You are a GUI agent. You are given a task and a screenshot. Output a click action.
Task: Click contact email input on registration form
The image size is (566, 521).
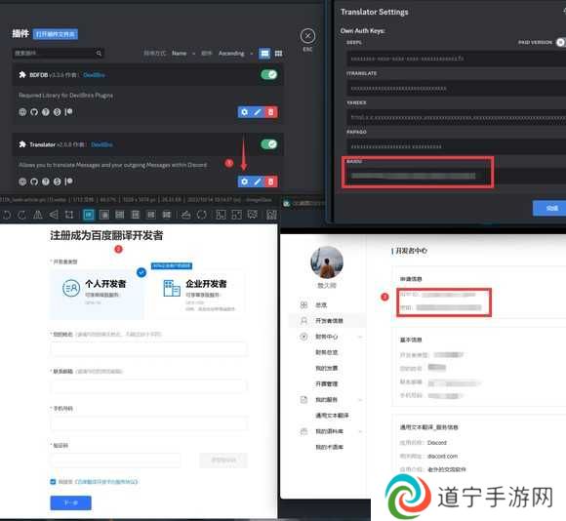pyautogui.click(x=148, y=385)
